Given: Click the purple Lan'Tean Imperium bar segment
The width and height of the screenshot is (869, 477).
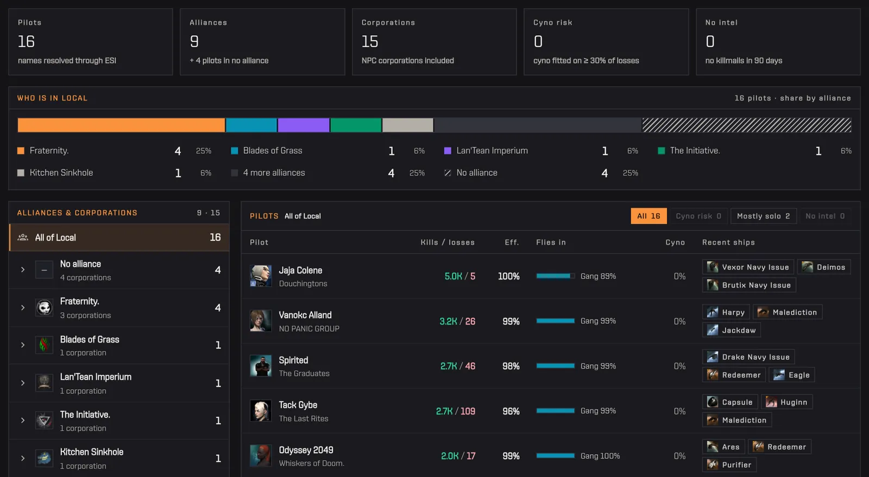Looking at the screenshot, I should pos(304,125).
